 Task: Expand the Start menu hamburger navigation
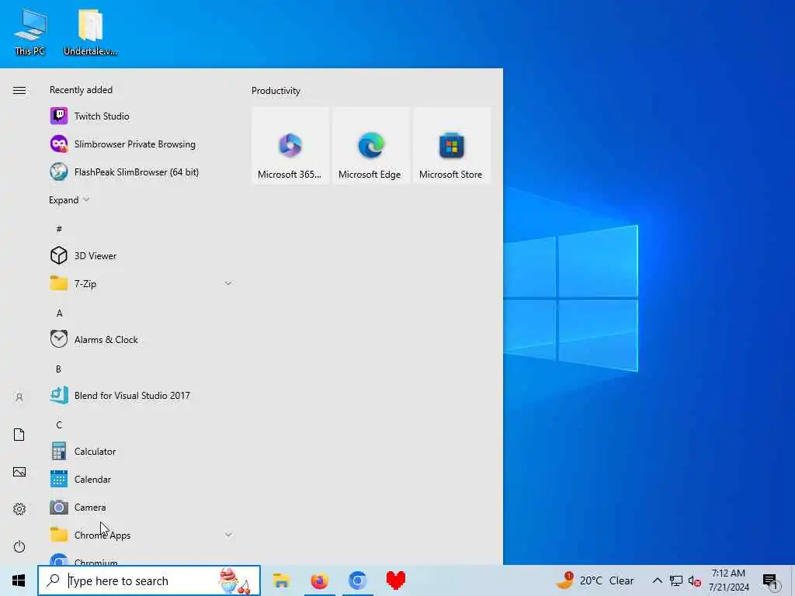19,90
